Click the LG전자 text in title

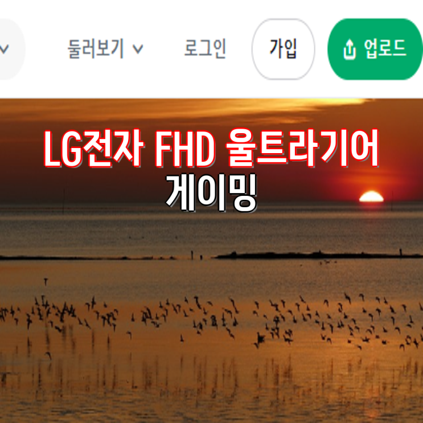pyautogui.click(x=93, y=149)
